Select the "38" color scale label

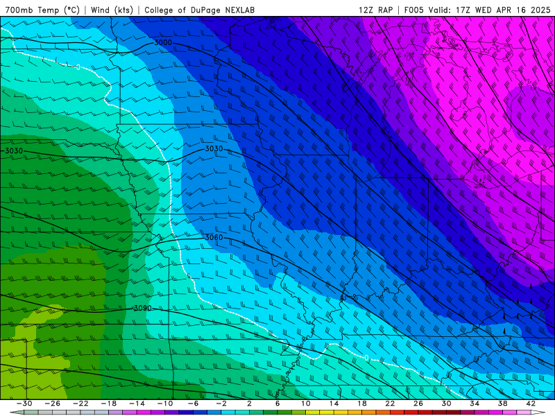tap(502, 404)
